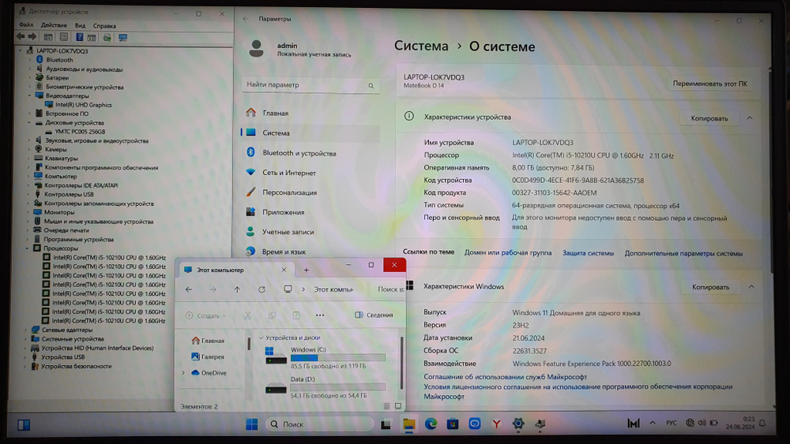Select Персонализация in Settings sidebar

[x=310, y=192]
